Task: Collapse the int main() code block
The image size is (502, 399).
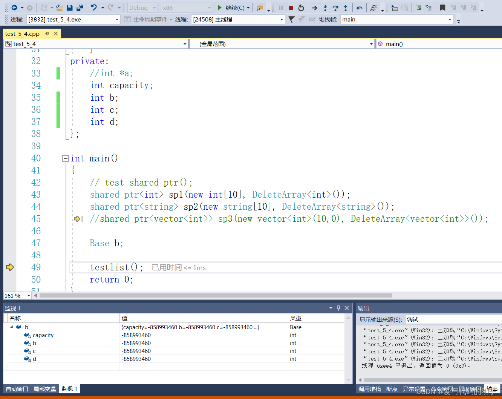Action: [x=66, y=158]
